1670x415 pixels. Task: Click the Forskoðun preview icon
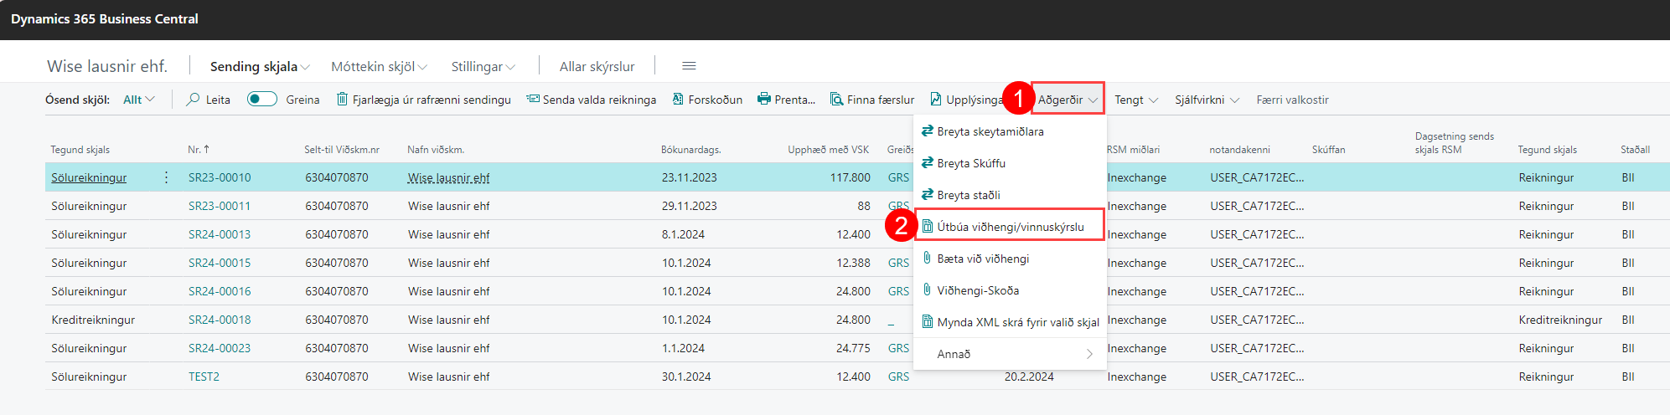click(678, 100)
